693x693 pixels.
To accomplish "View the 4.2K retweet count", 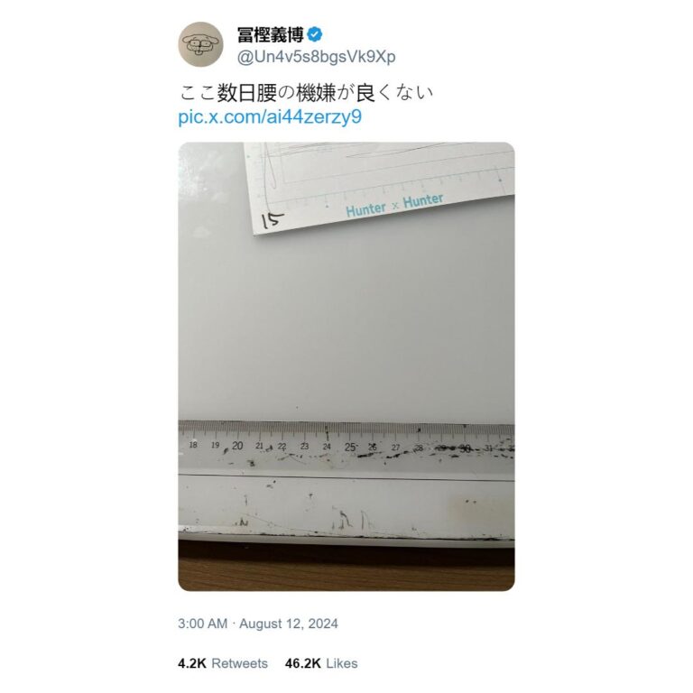I will (192, 663).
